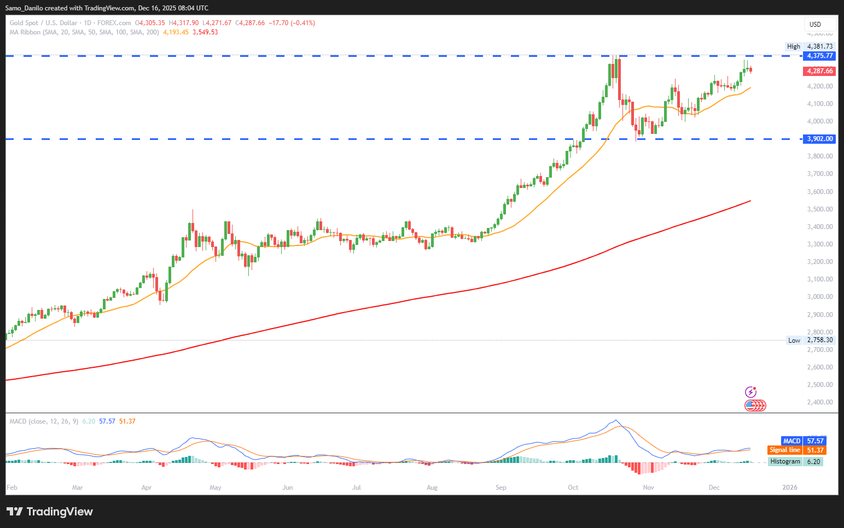Click the High 4,381.73 price marker
Screen dimensions: 844x528
[810, 46]
